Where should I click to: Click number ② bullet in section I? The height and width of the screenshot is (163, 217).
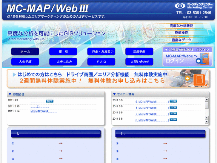pos(13,151)
